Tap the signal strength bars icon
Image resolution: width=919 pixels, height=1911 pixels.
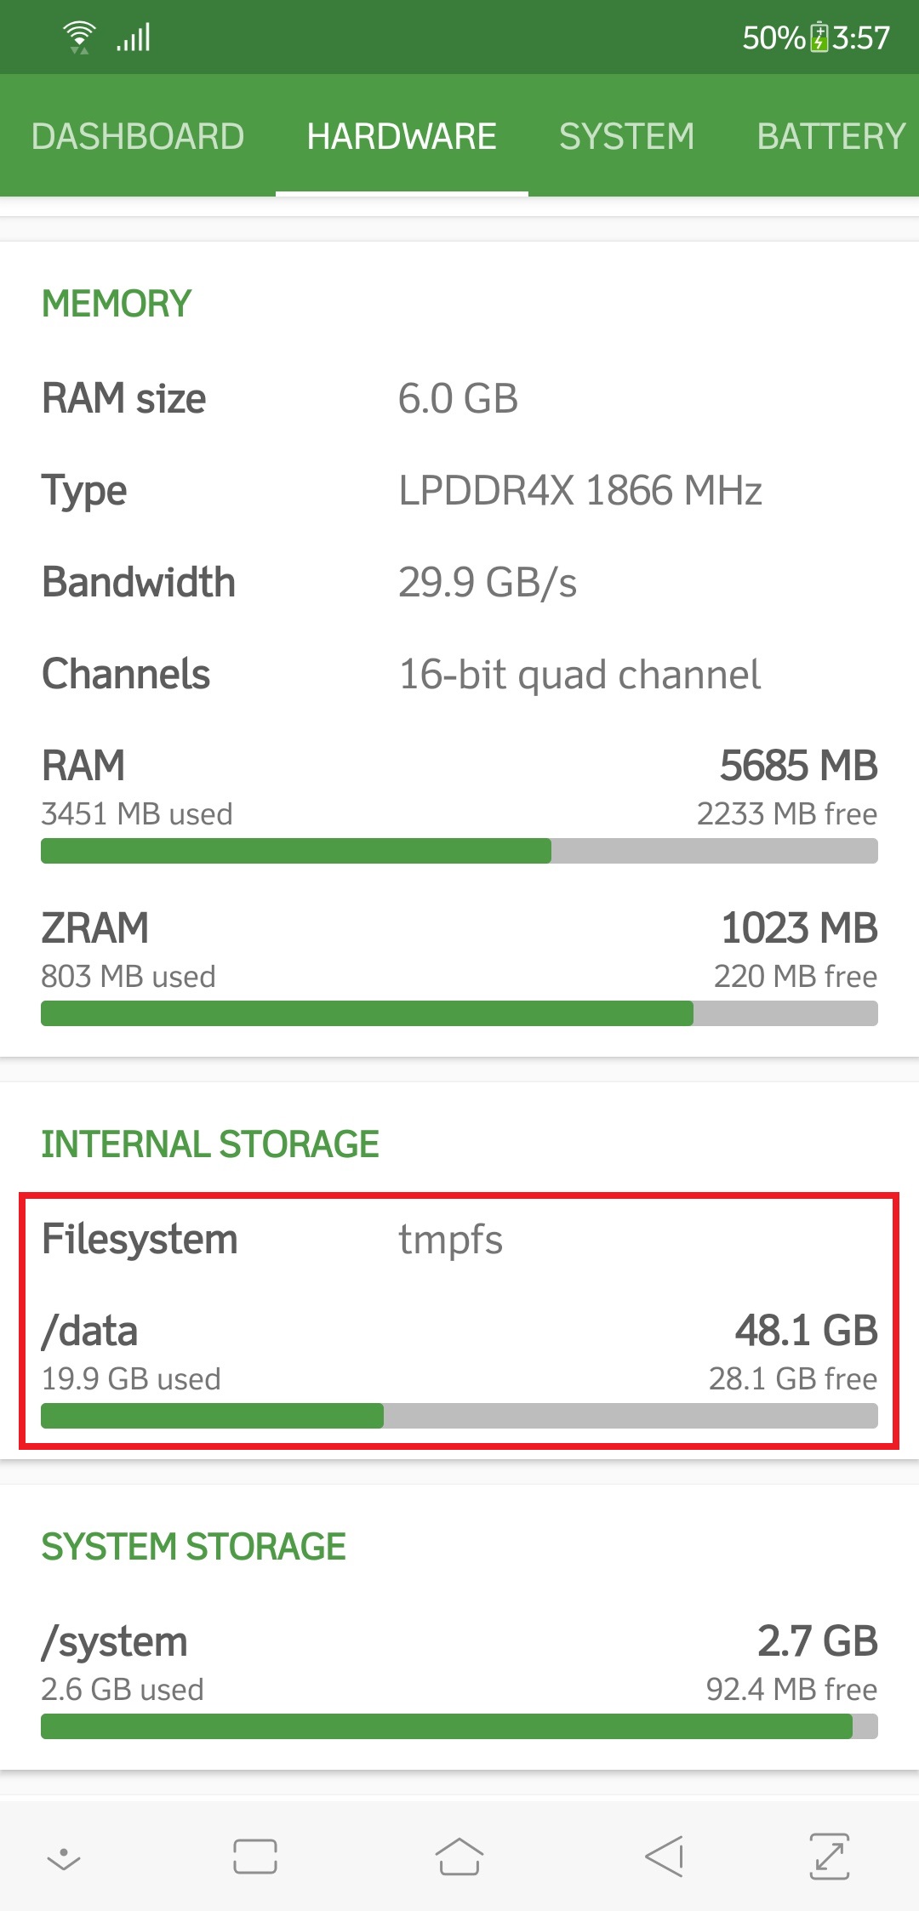click(x=134, y=37)
